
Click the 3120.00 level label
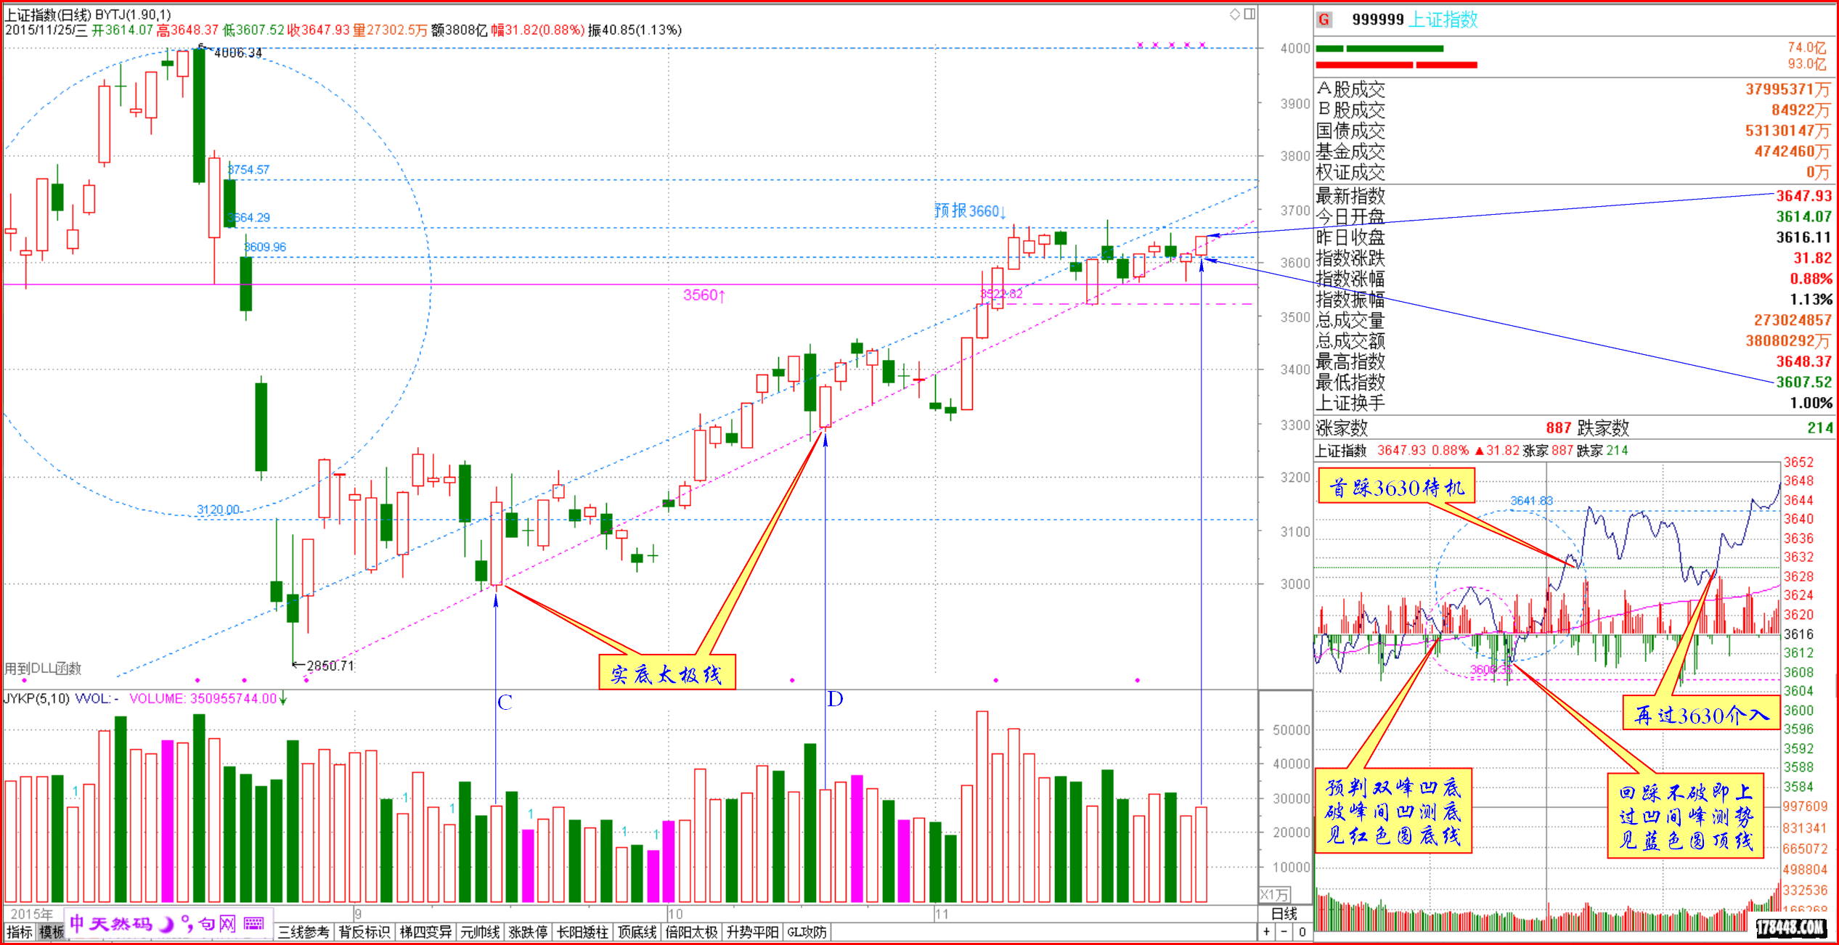pyautogui.click(x=218, y=510)
